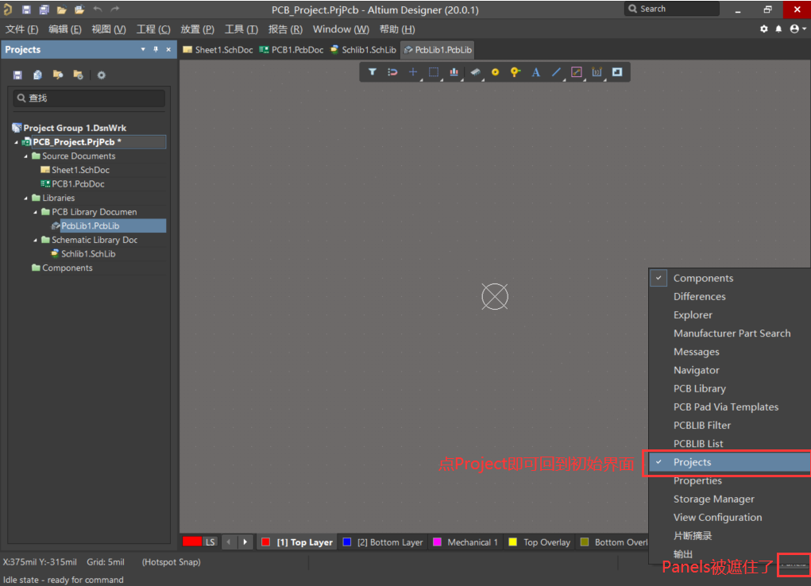Click Save All in the title bar

click(x=44, y=10)
